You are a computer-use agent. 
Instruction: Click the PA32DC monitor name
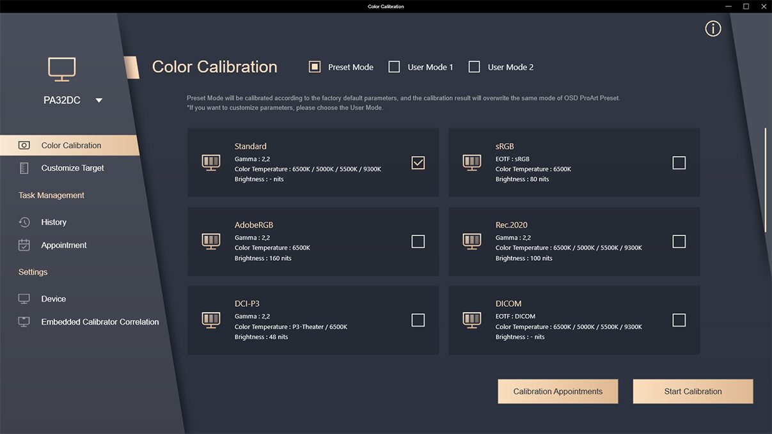[62, 100]
